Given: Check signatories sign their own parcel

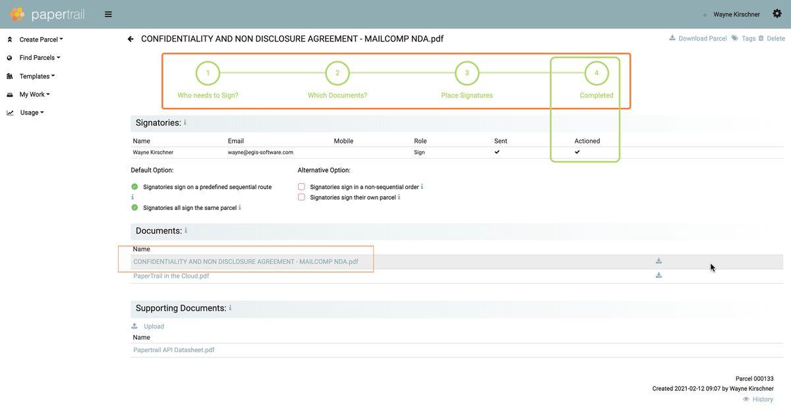Looking at the screenshot, I should tap(302, 197).
